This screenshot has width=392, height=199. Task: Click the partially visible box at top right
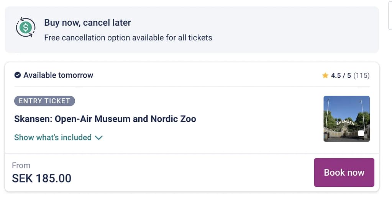coord(390,15)
